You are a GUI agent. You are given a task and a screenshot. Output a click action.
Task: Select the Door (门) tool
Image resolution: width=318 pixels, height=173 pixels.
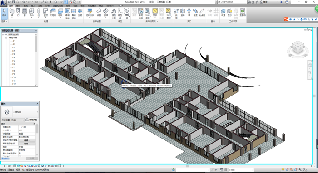pyautogui.click(x=18, y=12)
